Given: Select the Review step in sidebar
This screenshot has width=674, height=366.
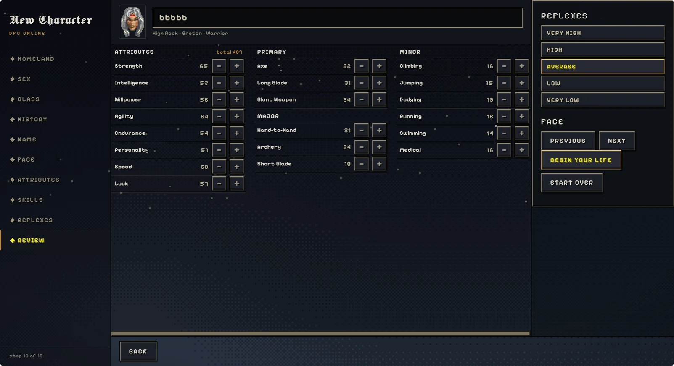Looking at the screenshot, I should (55, 240).
